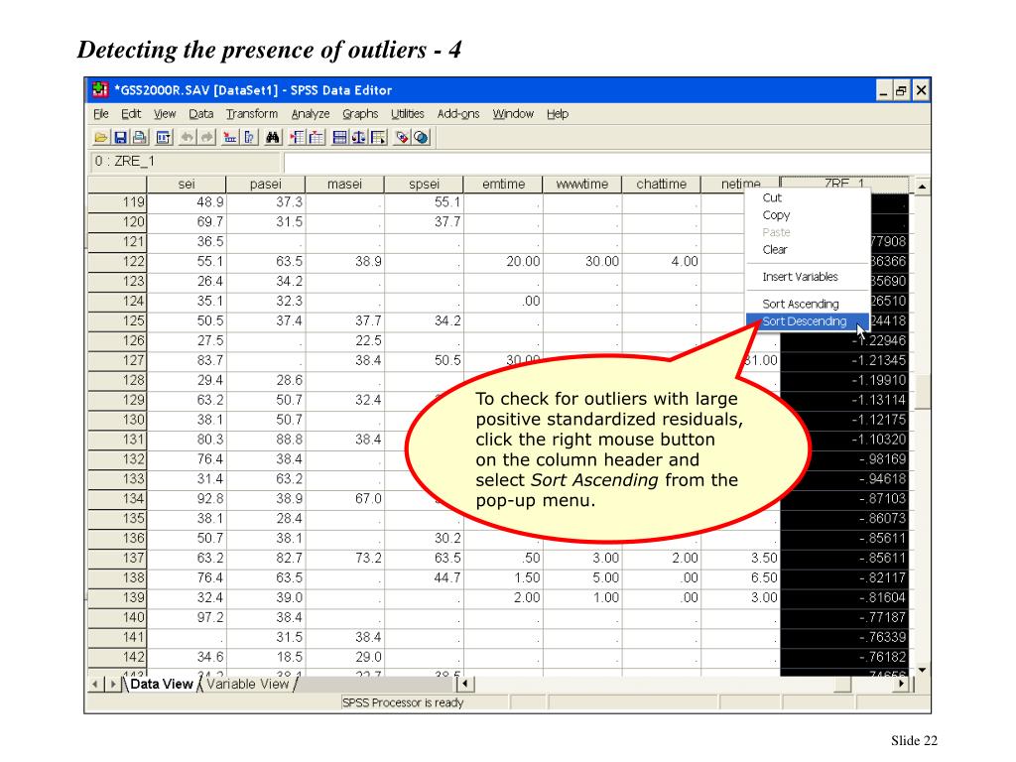The height and width of the screenshot is (762, 1016).
Task: Click the ZRE_1 cell with value -1.21345
Action: [845, 361]
